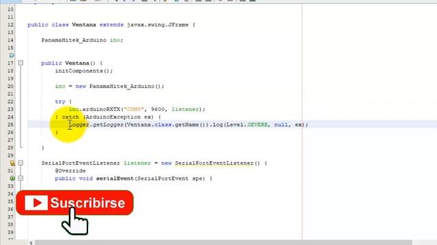Click the lightbulb hint icon at line 30

click(12, 163)
